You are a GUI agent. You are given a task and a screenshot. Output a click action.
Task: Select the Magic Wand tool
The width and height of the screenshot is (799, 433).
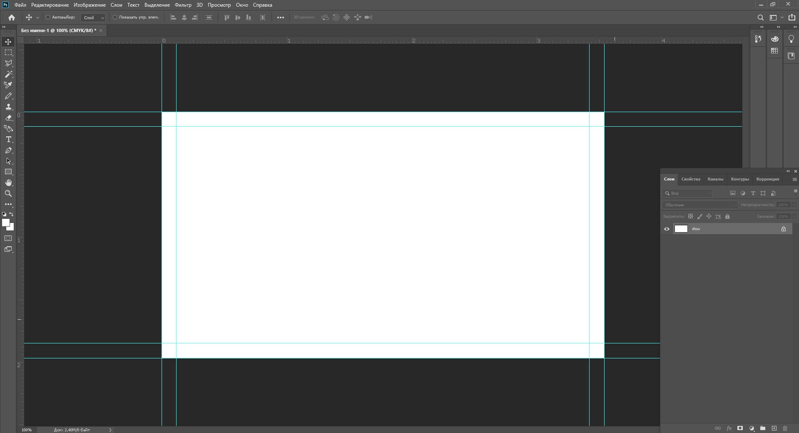[x=8, y=74]
